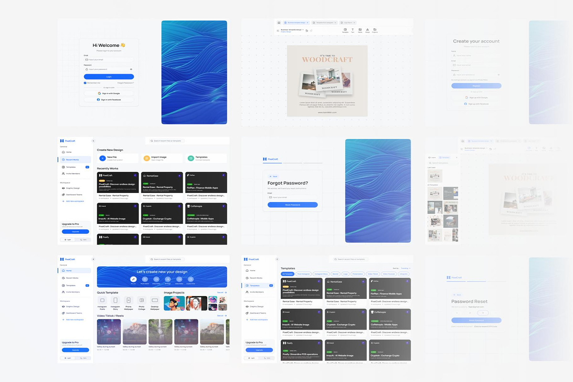Select the Post Instagram filter chip
This screenshot has height=382, width=573.
304,274
